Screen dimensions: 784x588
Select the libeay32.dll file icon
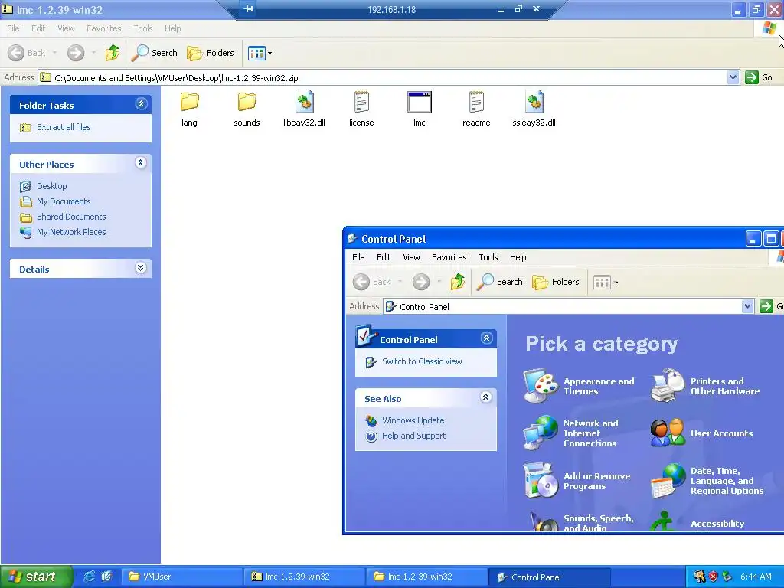[x=304, y=102]
